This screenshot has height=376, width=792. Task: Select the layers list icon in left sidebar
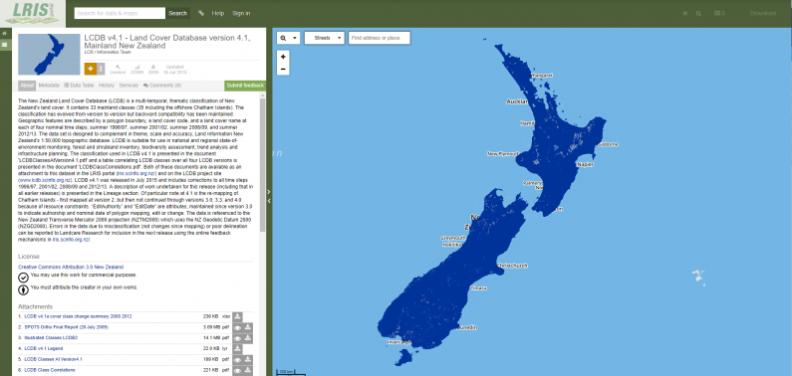[5, 45]
